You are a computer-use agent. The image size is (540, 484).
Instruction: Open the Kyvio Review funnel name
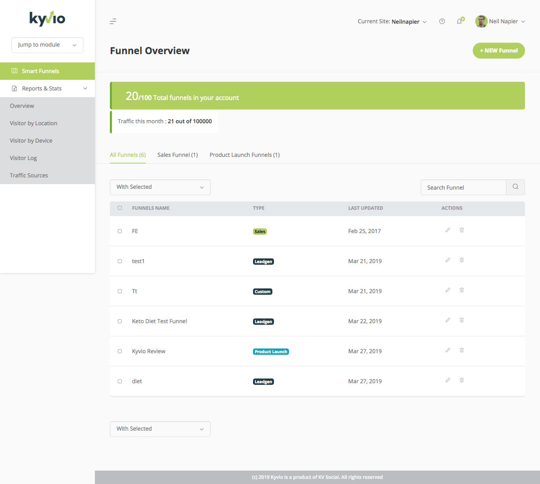tap(149, 351)
